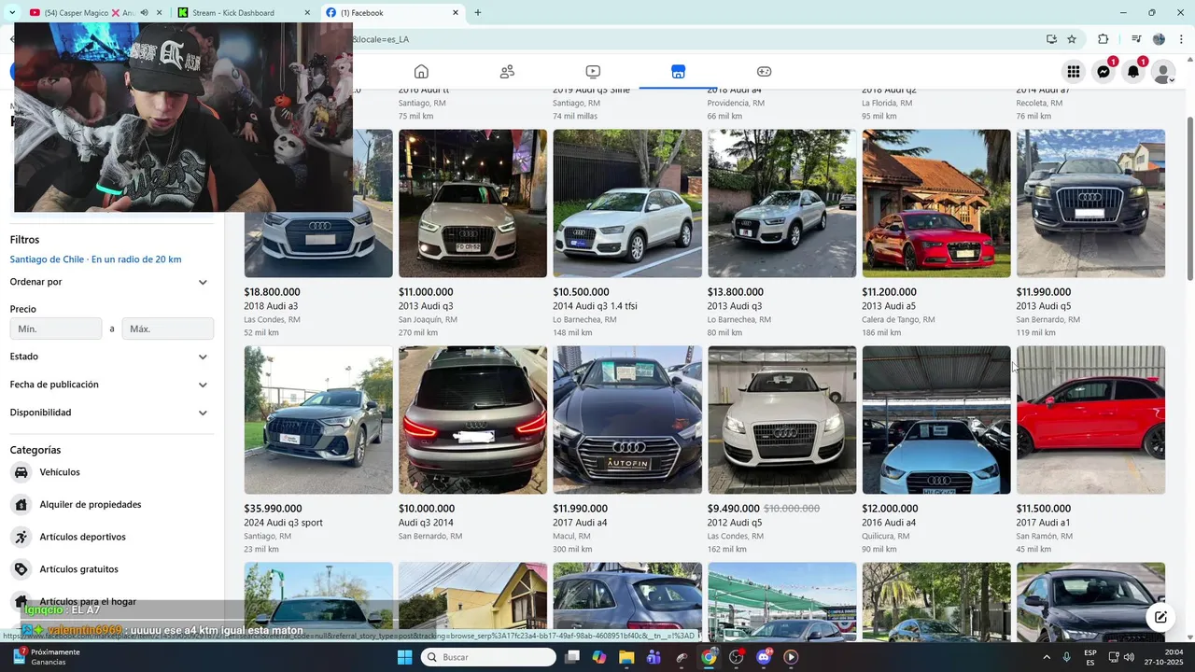The image size is (1195, 672).
Task: Open File Explorer from the taskbar
Action: [626, 657]
